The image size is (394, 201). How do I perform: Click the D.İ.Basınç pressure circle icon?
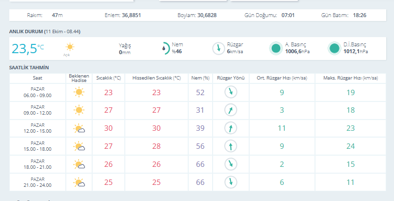pos(335,48)
